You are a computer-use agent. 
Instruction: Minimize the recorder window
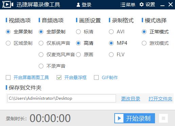[162, 5]
